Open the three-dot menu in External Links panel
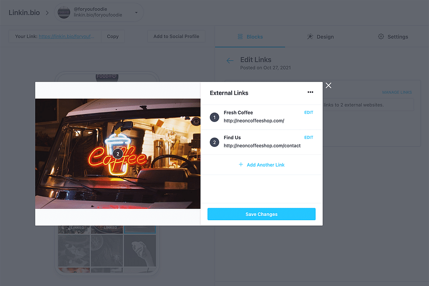The width and height of the screenshot is (429, 286). tap(310, 92)
